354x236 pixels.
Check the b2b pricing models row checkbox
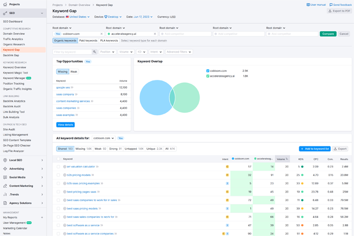coord(58,175)
